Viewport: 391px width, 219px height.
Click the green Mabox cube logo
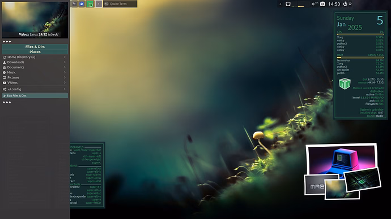pos(345,84)
